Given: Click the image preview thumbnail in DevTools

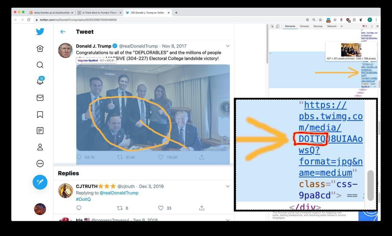Looking at the screenshot, I should 351,50.
